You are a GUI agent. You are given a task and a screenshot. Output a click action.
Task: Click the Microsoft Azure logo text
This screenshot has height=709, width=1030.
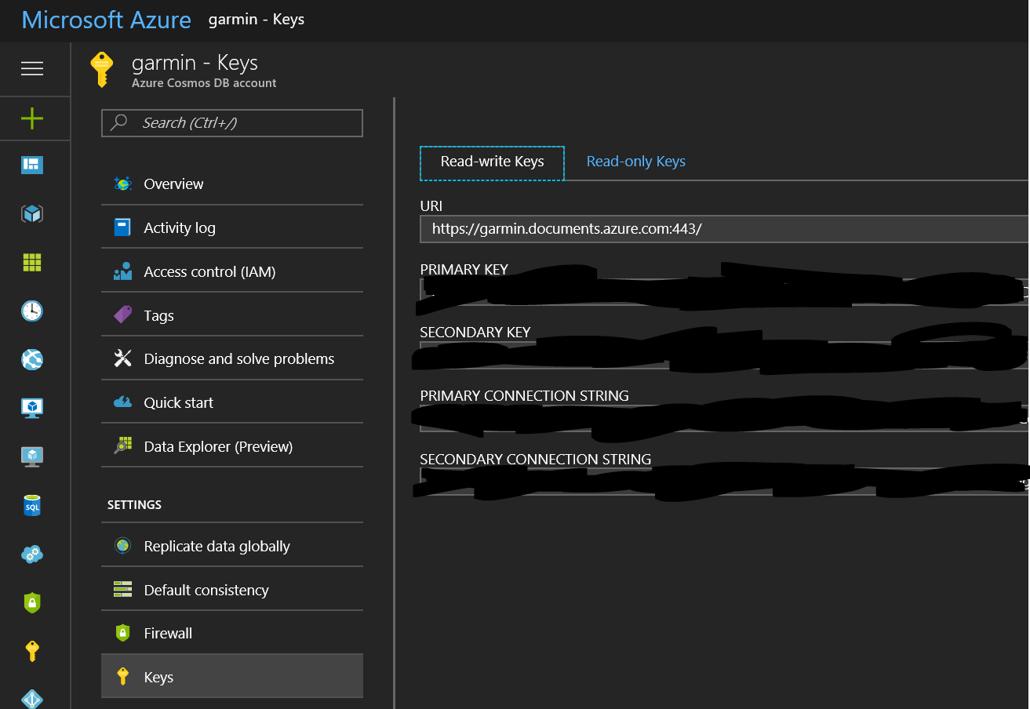click(x=107, y=20)
